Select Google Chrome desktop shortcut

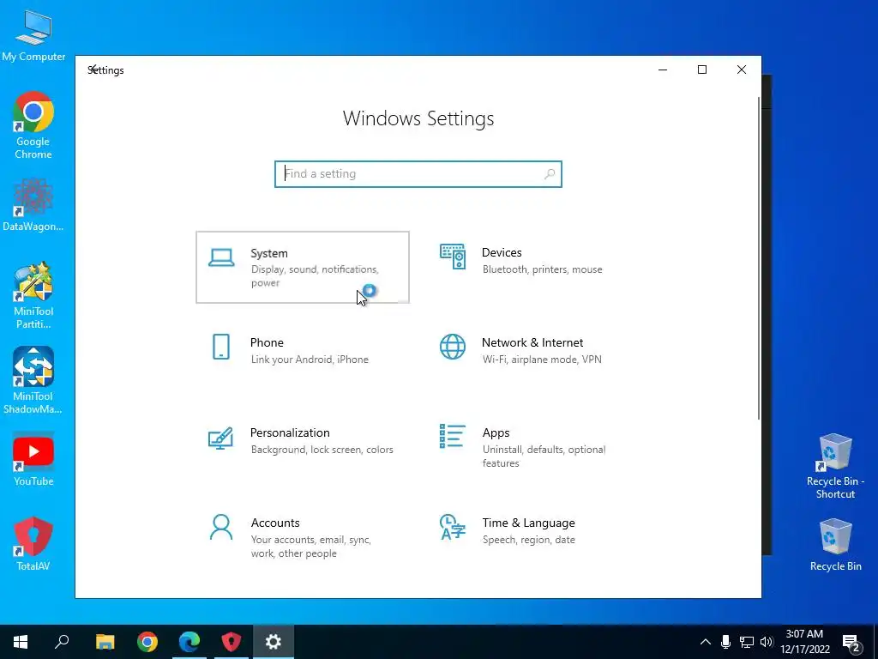33,125
